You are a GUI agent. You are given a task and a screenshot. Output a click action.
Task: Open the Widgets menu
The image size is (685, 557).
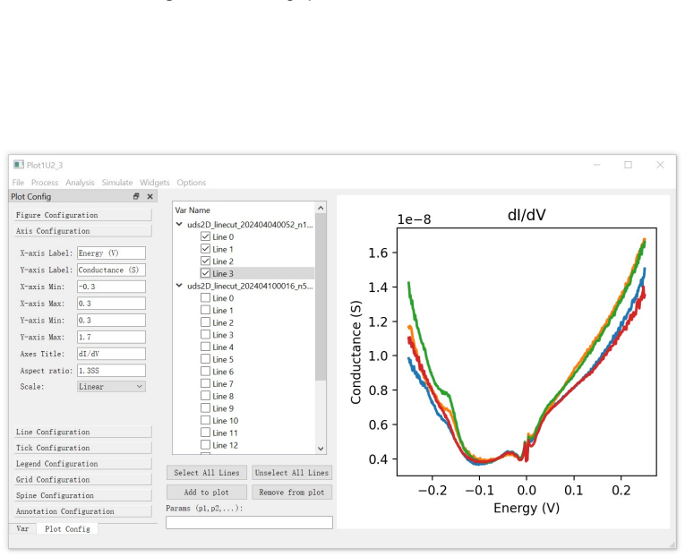pyautogui.click(x=155, y=182)
